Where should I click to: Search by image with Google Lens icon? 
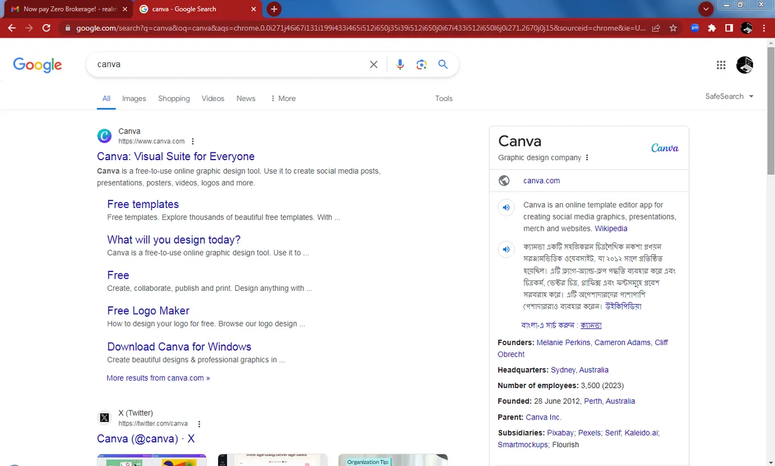(x=421, y=65)
